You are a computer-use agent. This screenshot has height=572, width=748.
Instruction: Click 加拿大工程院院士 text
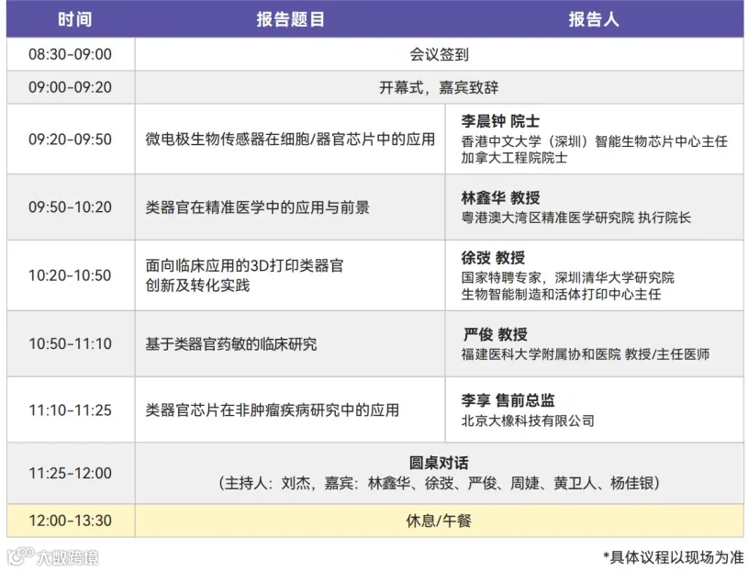point(514,157)
